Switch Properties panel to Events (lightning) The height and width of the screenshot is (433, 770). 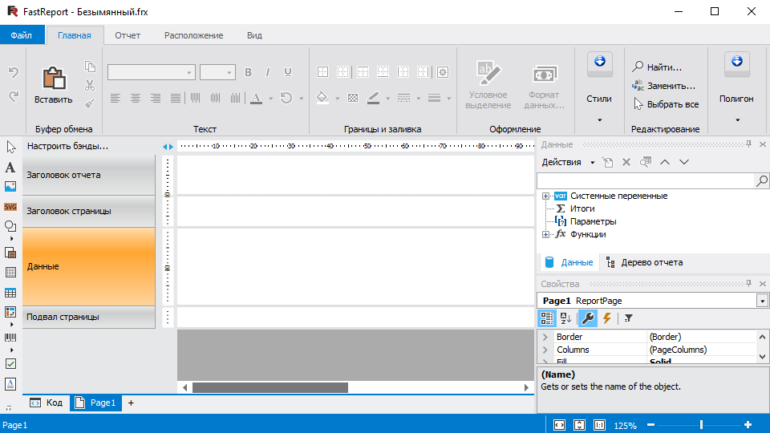click(x=607, y=318)
